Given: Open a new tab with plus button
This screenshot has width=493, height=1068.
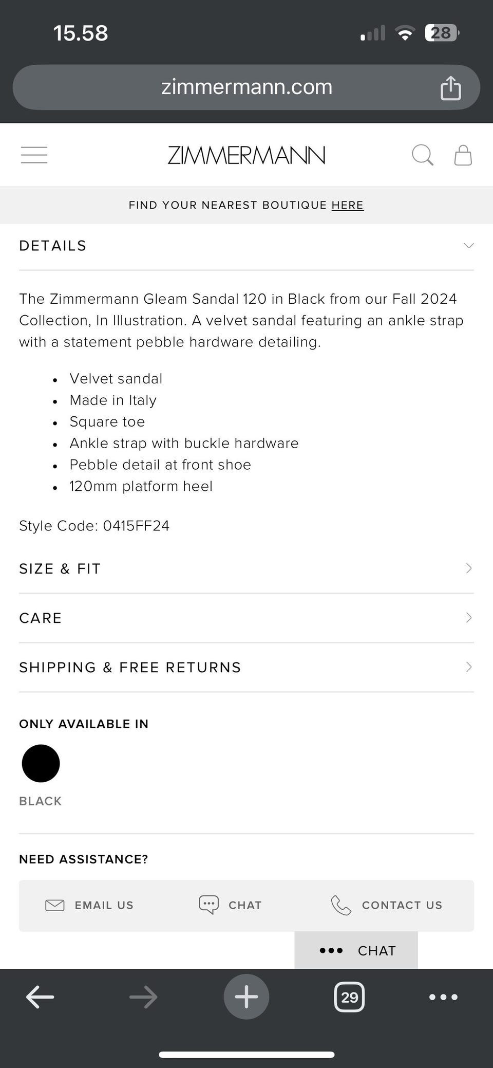Looking at the screenshot, I should click(246, 997).
